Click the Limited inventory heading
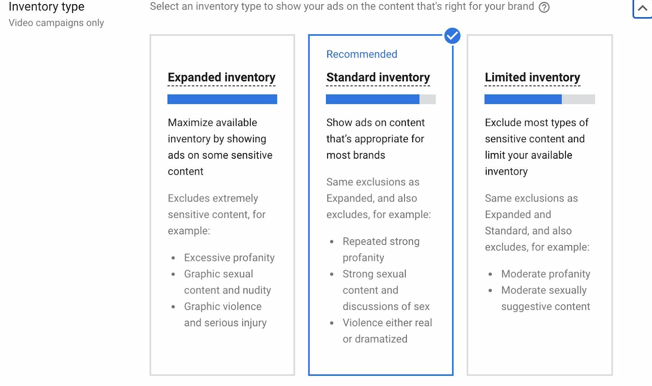The width and height of the screenshot is (652, 386). 532,77
